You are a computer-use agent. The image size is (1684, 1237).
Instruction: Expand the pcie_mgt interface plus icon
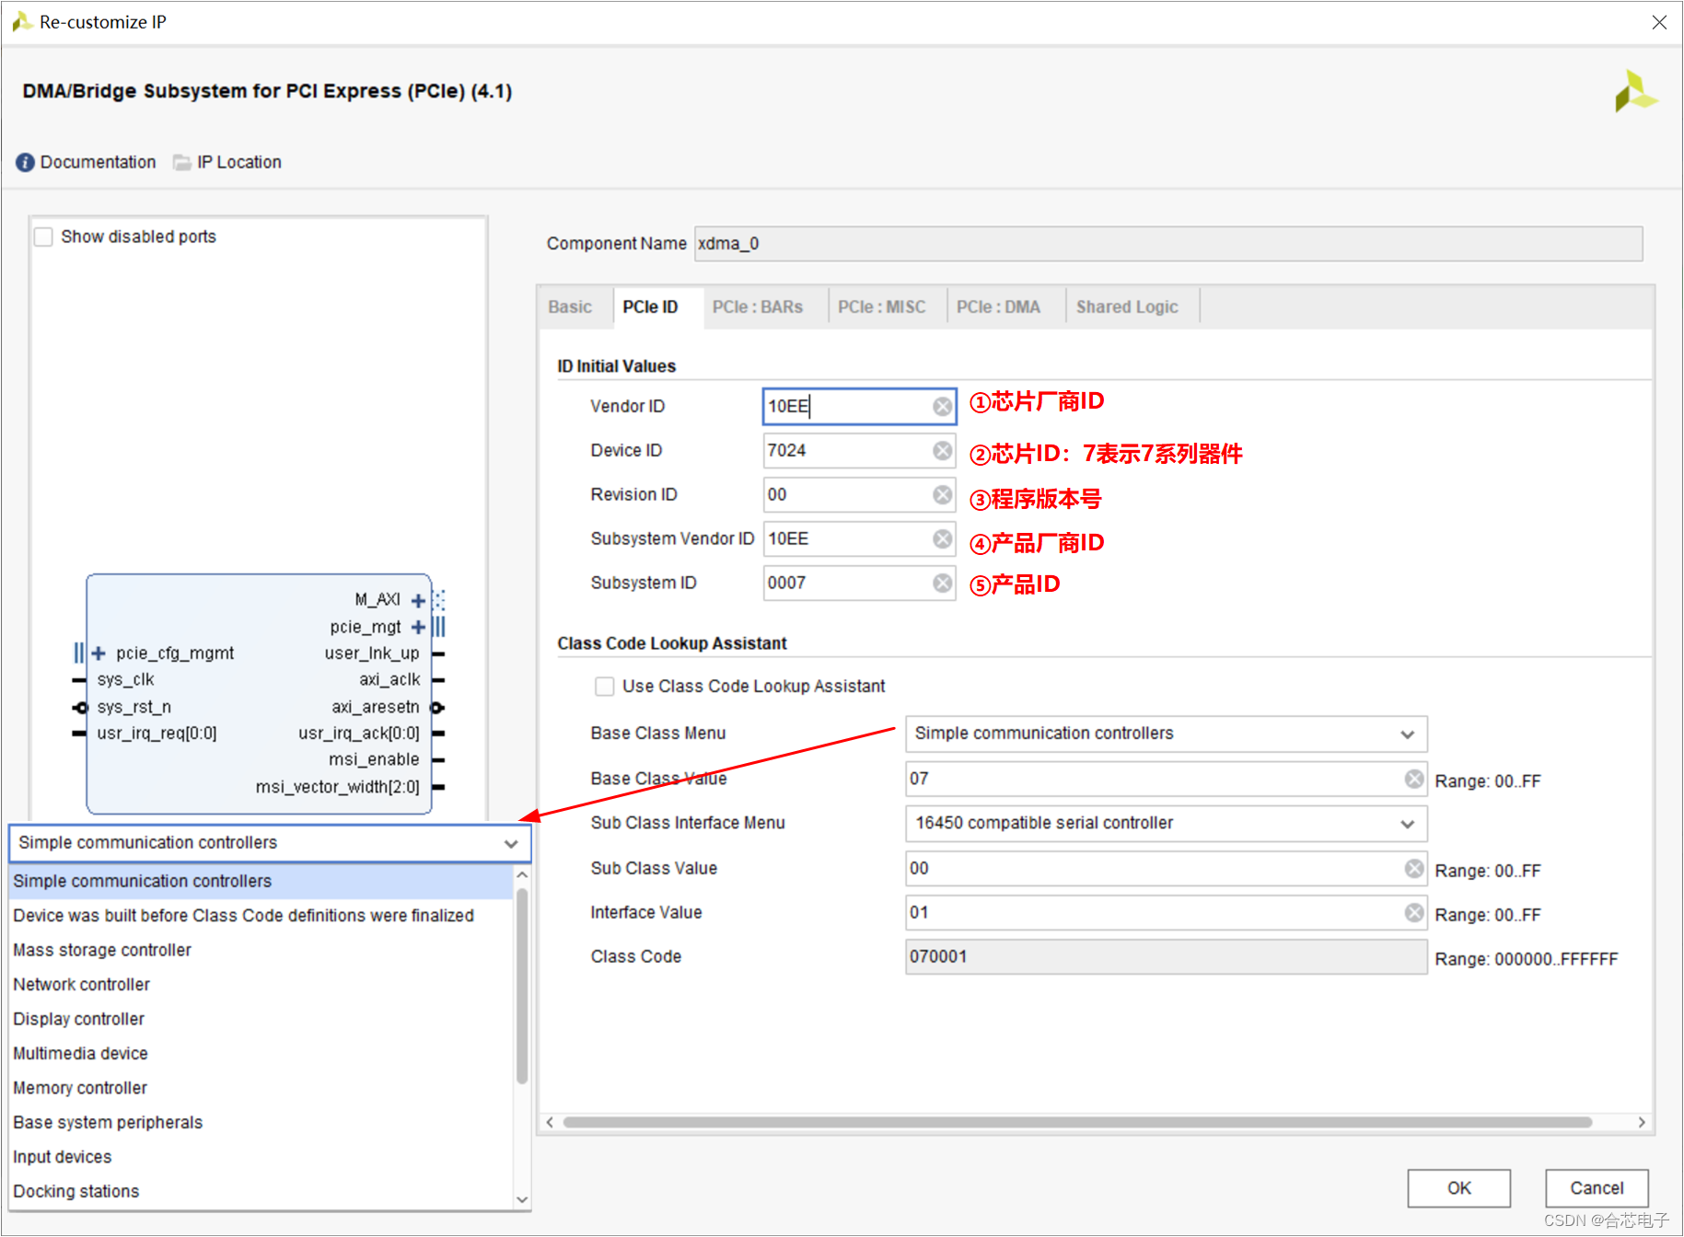[418, 628]
